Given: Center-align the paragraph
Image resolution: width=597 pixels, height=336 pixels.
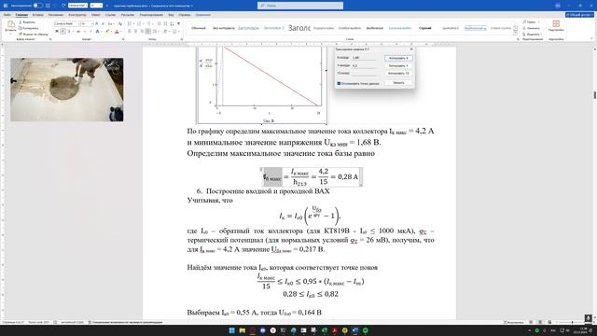Looking at the screenshot, I should tap(135, 31).
